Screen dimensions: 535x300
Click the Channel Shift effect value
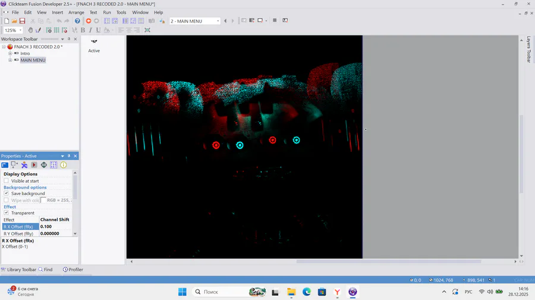click(55, 220)
